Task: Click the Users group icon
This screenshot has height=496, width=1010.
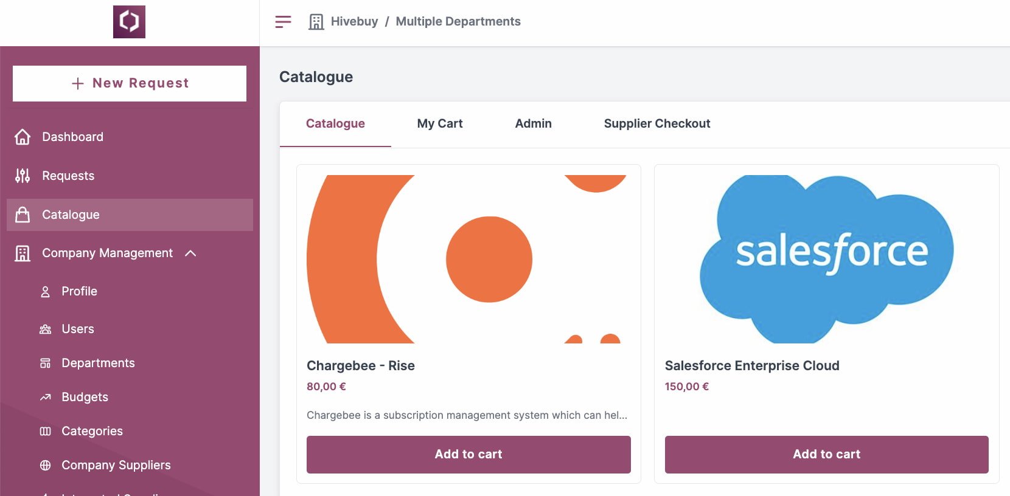Action: (45, 329)
